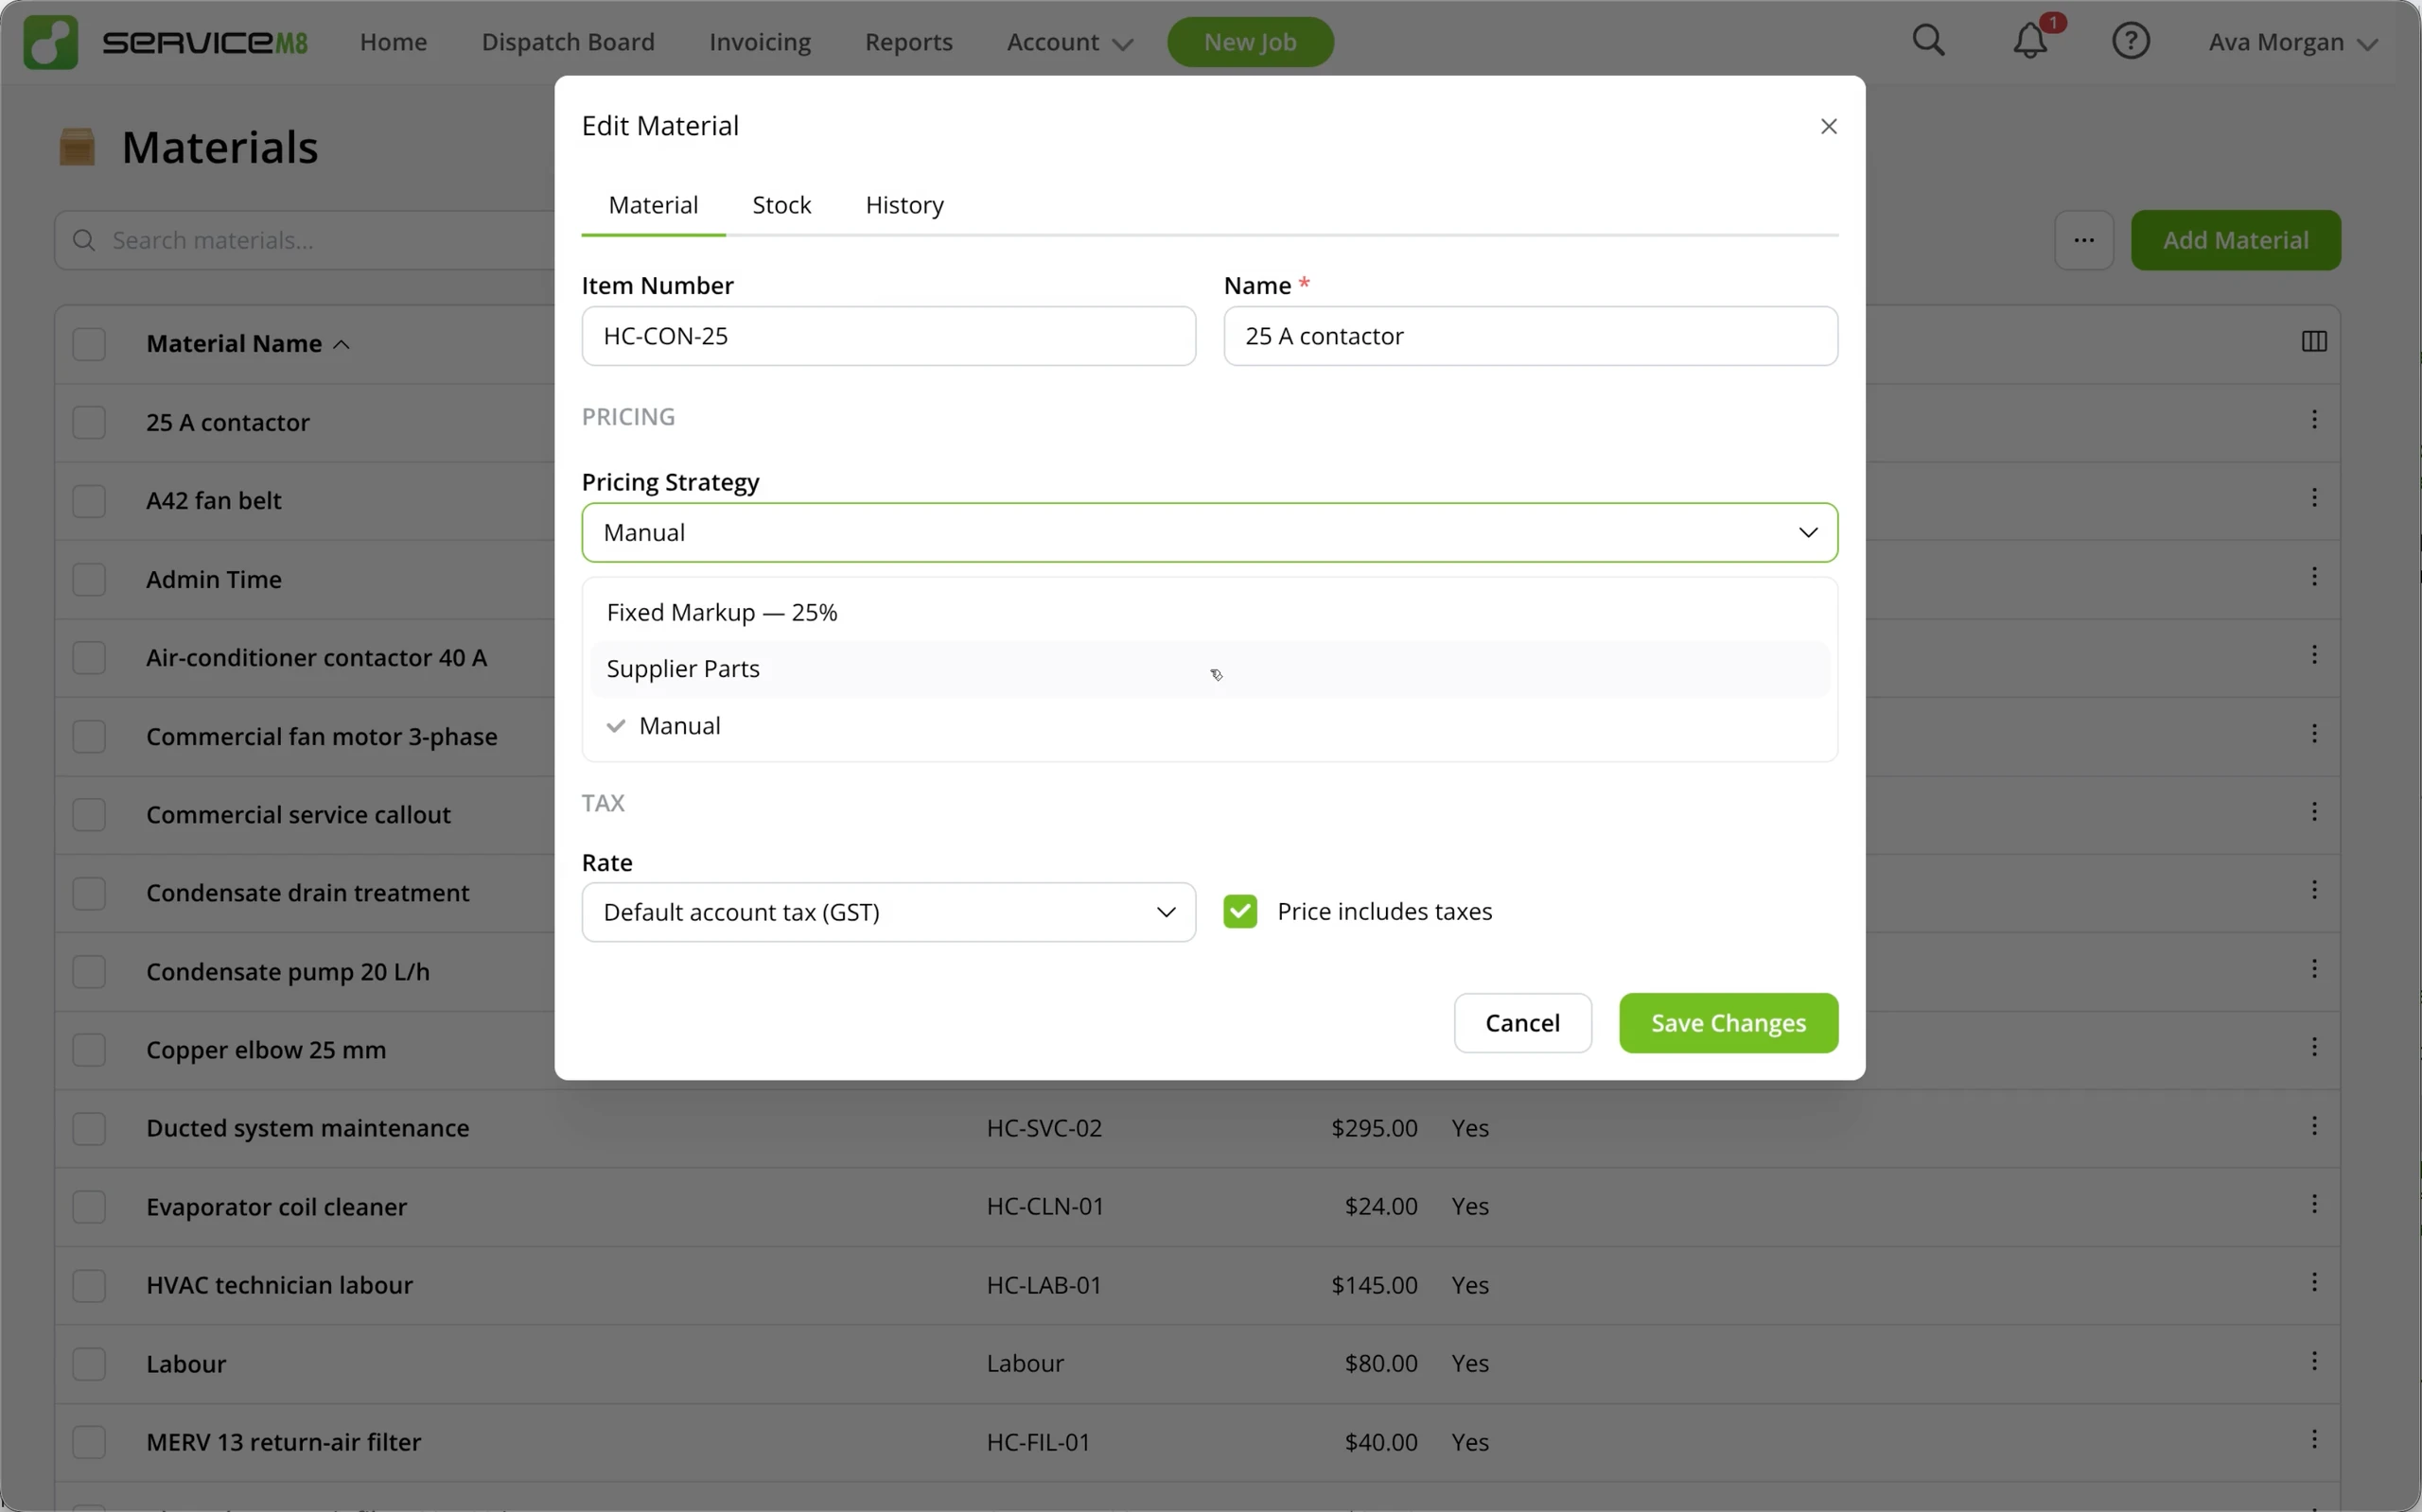Uncheck Price includes taxes
The height and width of the screenshot is (1512, 2422).
1239,911
